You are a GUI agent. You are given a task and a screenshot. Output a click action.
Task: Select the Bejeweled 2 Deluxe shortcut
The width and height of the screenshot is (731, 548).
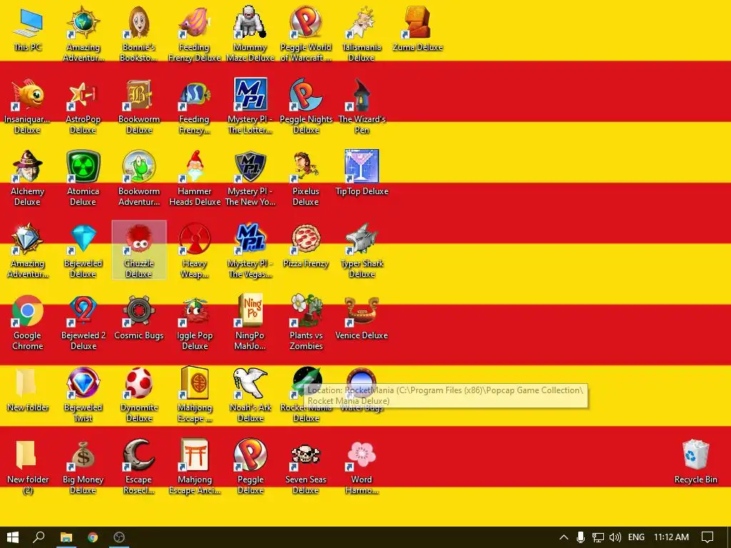[83, 323]
